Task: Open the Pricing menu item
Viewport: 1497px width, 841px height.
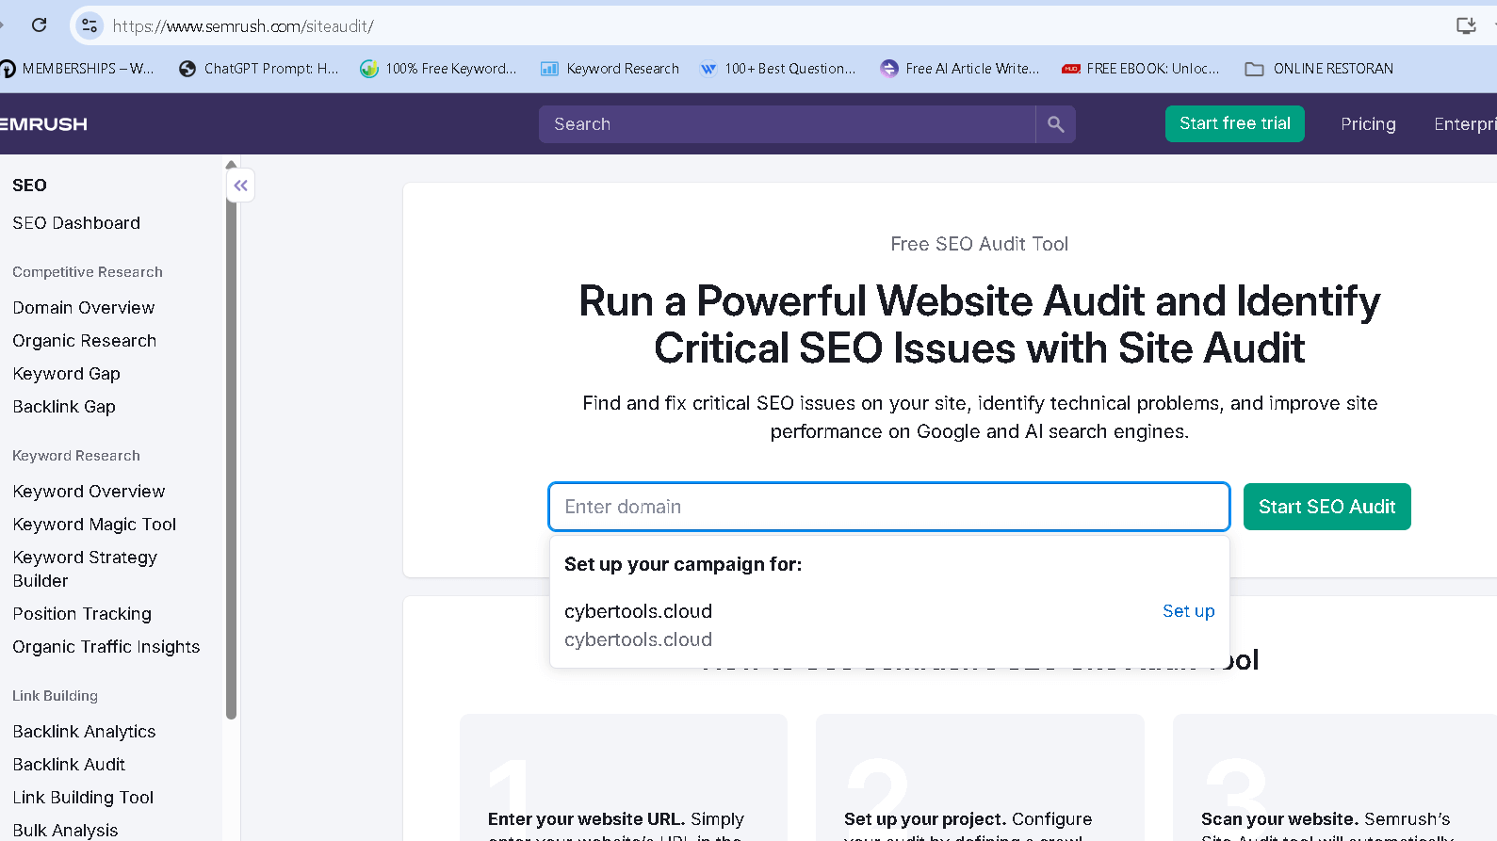Action: tap(1368, 124)
